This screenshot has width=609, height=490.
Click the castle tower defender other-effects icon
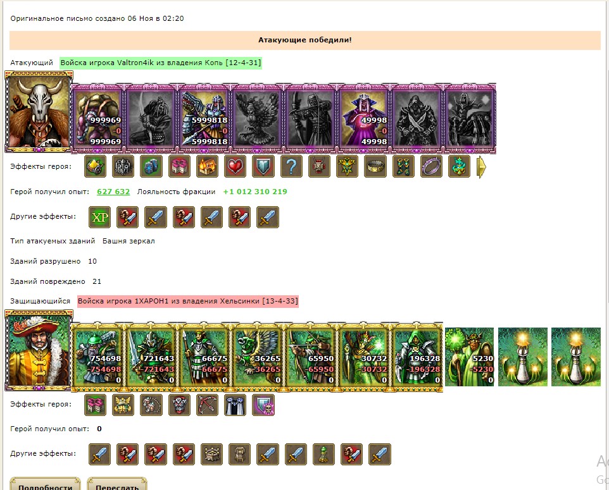[x=211, y=455]
